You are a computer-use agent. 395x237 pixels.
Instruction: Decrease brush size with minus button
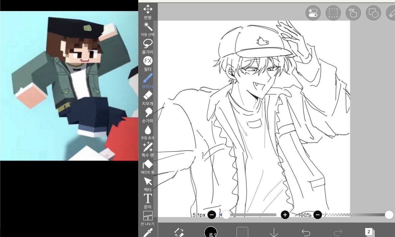212,215
